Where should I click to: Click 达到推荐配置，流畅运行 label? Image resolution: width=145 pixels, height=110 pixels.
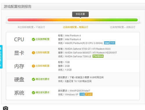(x=122, y=27)
